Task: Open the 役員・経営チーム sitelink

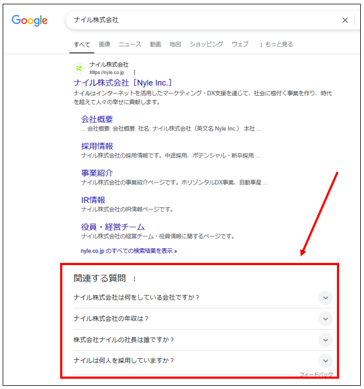Action: 113,227
